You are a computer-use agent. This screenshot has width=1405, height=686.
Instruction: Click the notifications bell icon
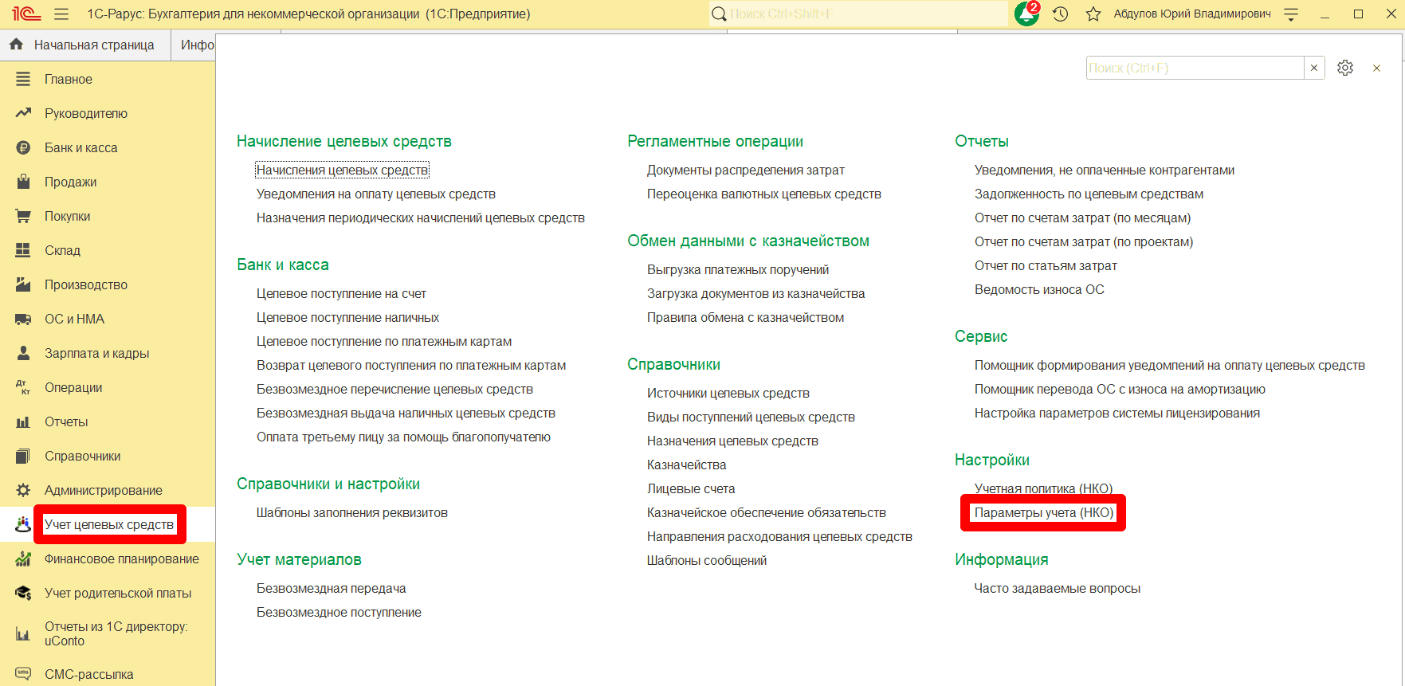[x=1026, y=14]
